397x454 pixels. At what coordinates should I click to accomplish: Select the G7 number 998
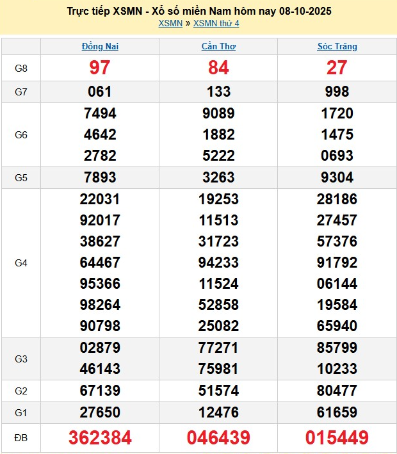coord(337,92)
